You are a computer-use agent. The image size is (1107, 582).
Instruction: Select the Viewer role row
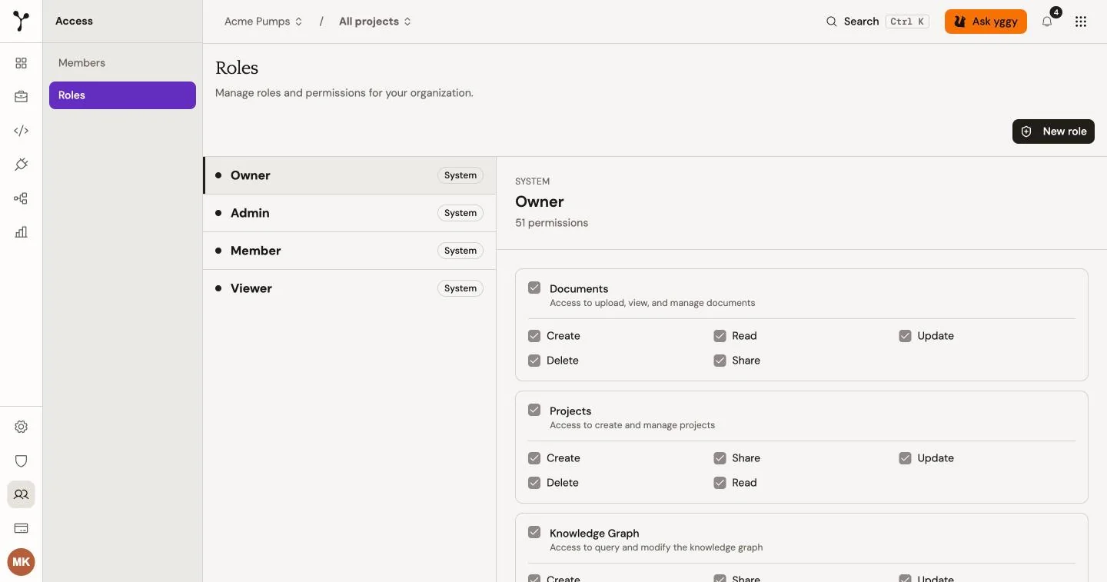point(350,288)
